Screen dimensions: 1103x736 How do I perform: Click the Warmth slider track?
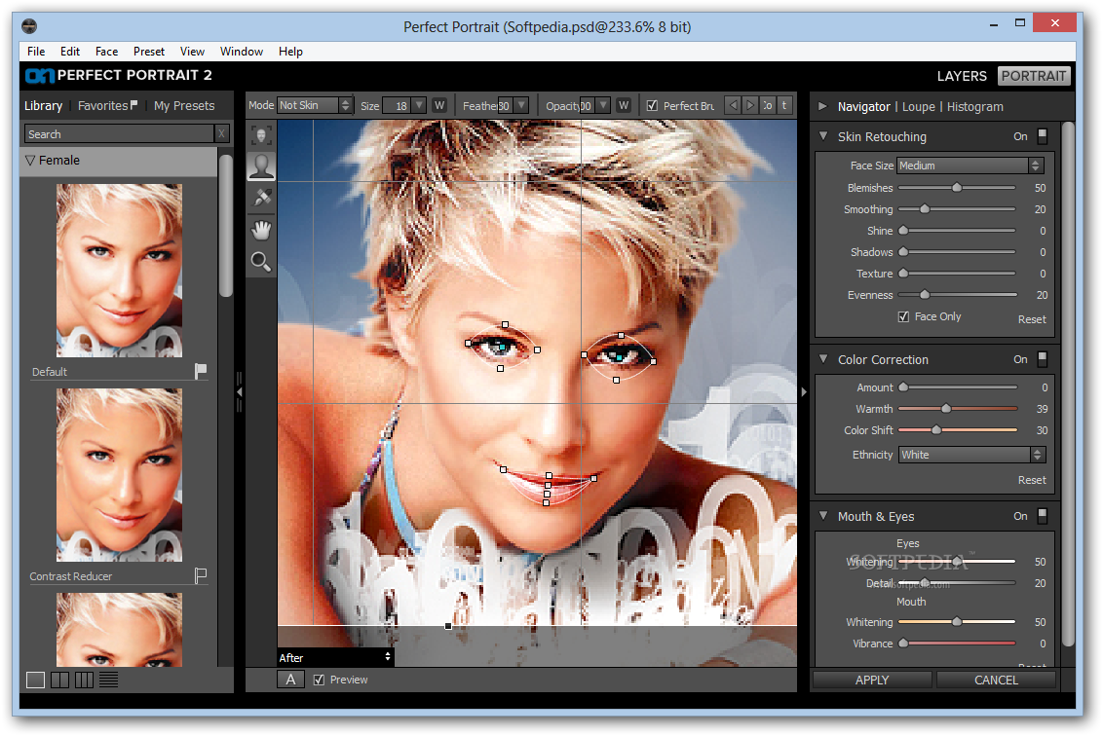point(958,409)
